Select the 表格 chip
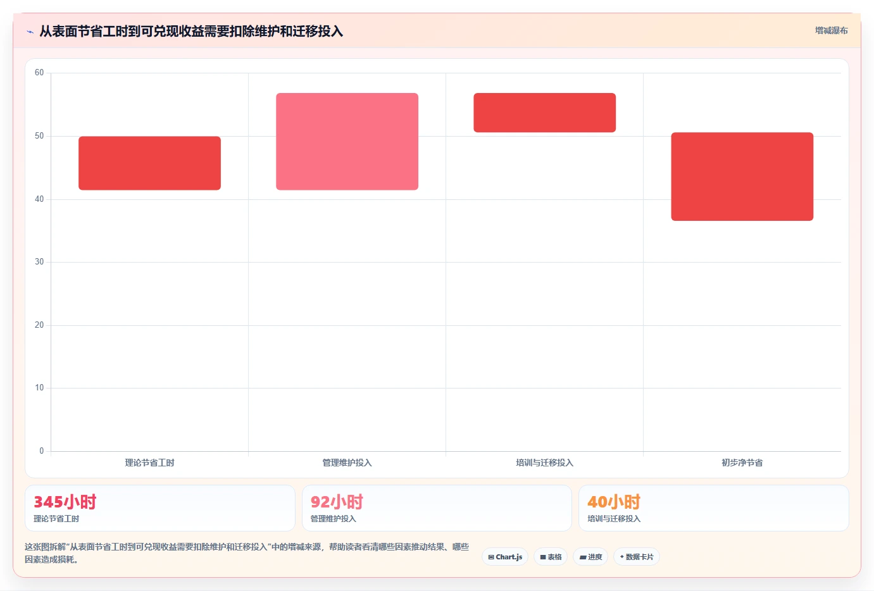This screenshot has width=874, height=591. 551,557
